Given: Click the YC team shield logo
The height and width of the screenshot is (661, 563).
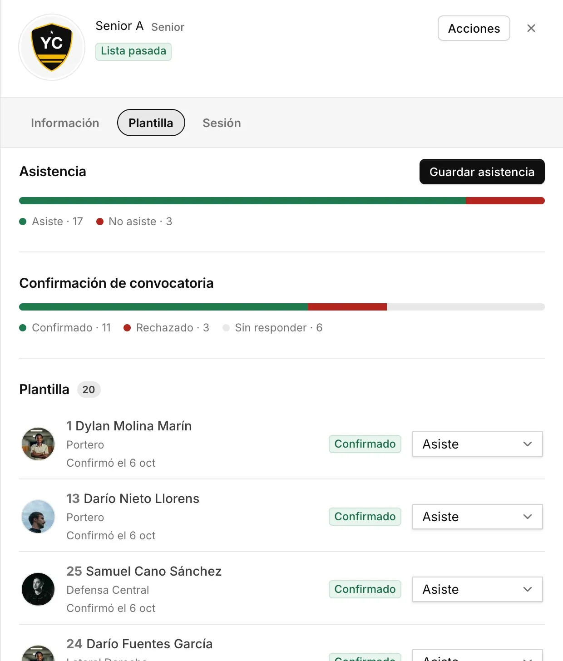Looking at the screenshot, I should (52, 47).
